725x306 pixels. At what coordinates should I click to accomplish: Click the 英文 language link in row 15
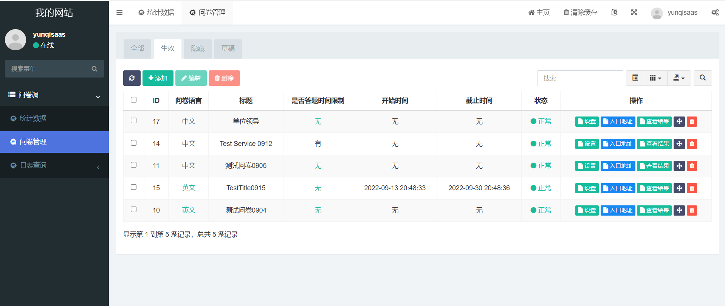pyautogui.click(x=189, y=188)
